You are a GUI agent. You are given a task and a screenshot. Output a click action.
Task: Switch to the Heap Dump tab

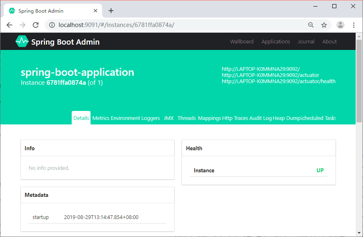coord(287,118)
